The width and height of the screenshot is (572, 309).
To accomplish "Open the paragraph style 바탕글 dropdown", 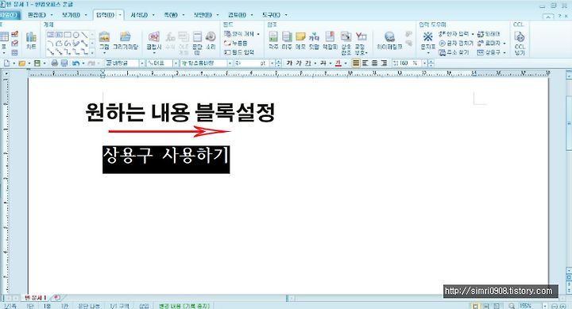I will pos(142,63).
